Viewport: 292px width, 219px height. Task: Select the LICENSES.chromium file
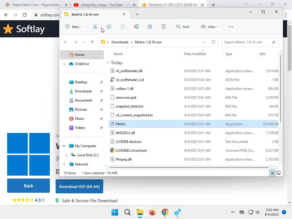(193, 151)
